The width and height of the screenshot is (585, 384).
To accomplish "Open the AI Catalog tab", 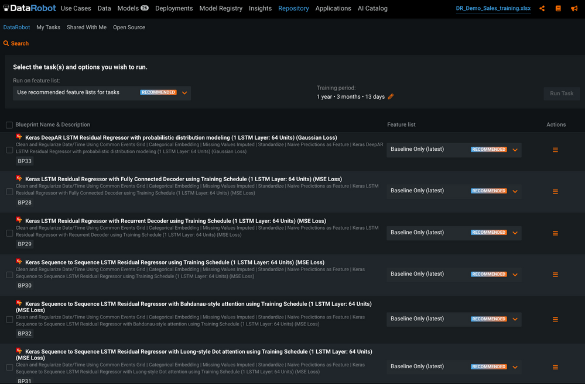I will point(372,8).
